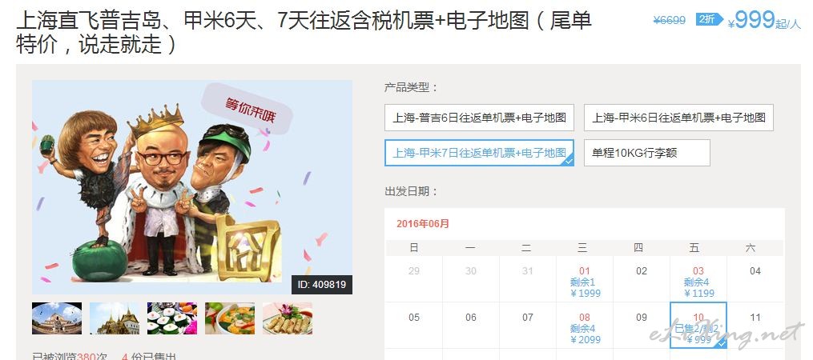This screenshot has height=360, width=813.
Task: Pick June 08 departure priced ¥2099
Action: click(585, 326)
